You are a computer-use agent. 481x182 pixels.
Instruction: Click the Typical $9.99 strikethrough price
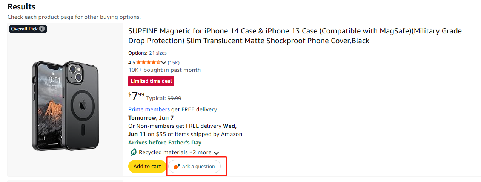[164, 98]
